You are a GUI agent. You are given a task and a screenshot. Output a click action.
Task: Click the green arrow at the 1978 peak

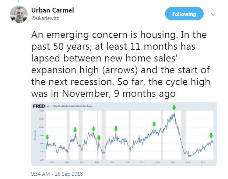pyautogui.click(x=94, y=129)
